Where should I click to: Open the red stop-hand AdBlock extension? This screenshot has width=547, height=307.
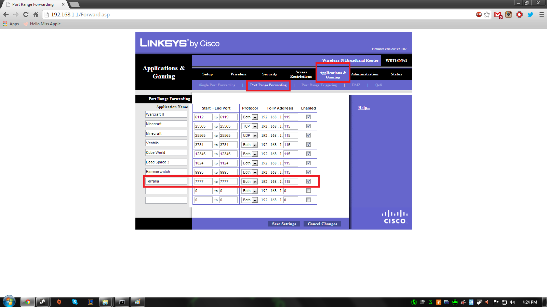coord(520,14)
